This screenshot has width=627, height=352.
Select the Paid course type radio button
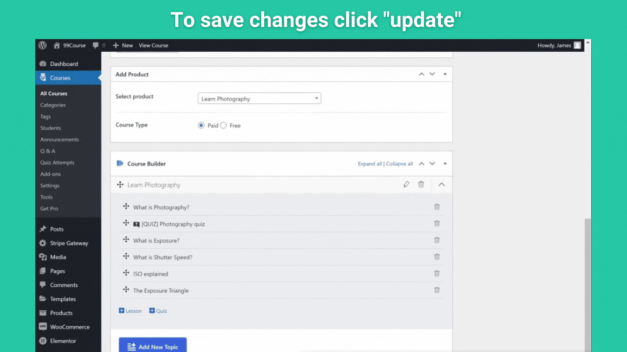pyautogui.click(x=201, y=126)
